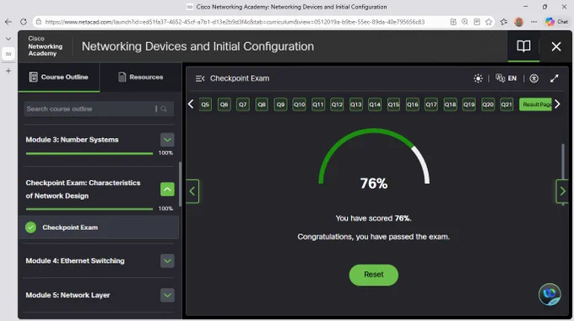Click the course outline scrollbar

pos(180,184)
